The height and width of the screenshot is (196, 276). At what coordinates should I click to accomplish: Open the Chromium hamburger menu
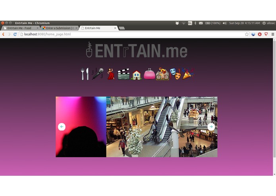(x=273, y=34)
